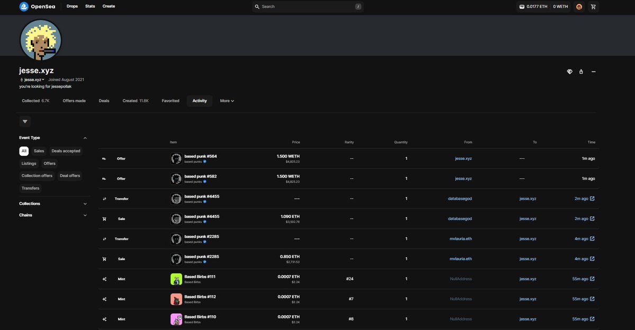635x330 pixels.
Task: Filter events by Deal offers
Action: (x=70, y=176)
